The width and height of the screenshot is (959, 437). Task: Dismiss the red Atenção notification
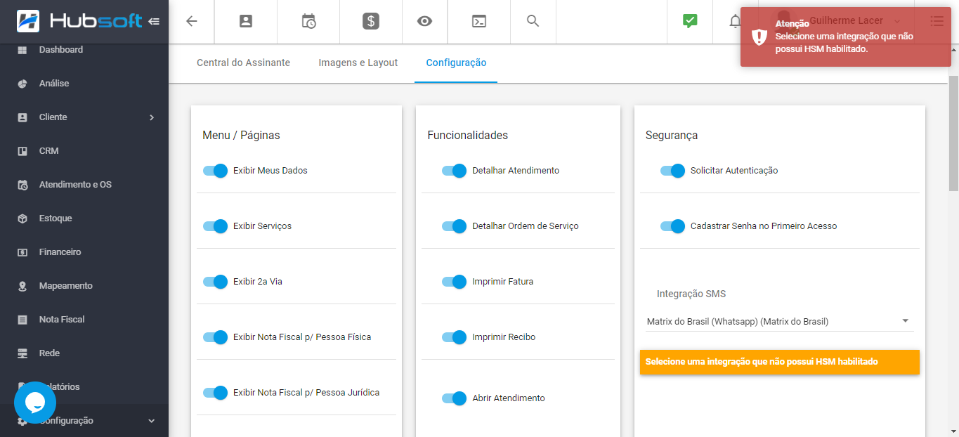846,37
